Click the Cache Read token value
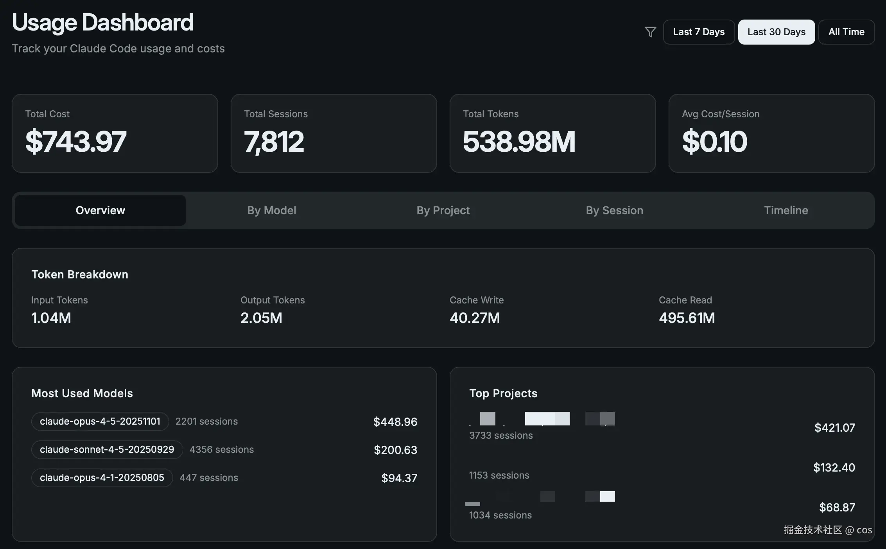Image resolution: width=886 pixels, height=549 pixels. click(687, 318)
